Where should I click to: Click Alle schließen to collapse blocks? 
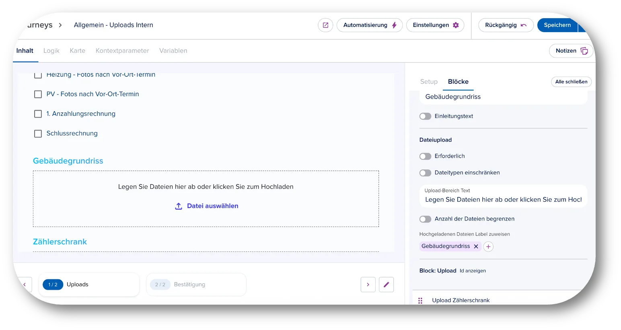click(x=571, y=82)
